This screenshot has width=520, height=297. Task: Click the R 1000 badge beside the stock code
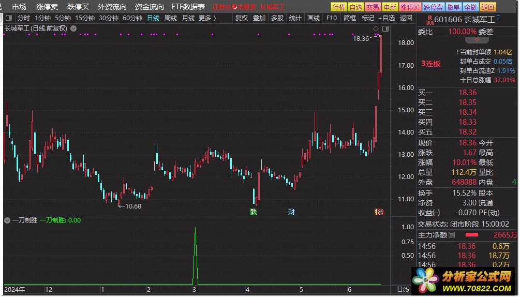(x=430, y=20)
